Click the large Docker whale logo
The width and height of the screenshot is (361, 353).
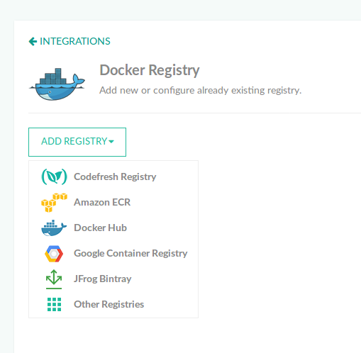pyautogui.click(x=57, y=84)
